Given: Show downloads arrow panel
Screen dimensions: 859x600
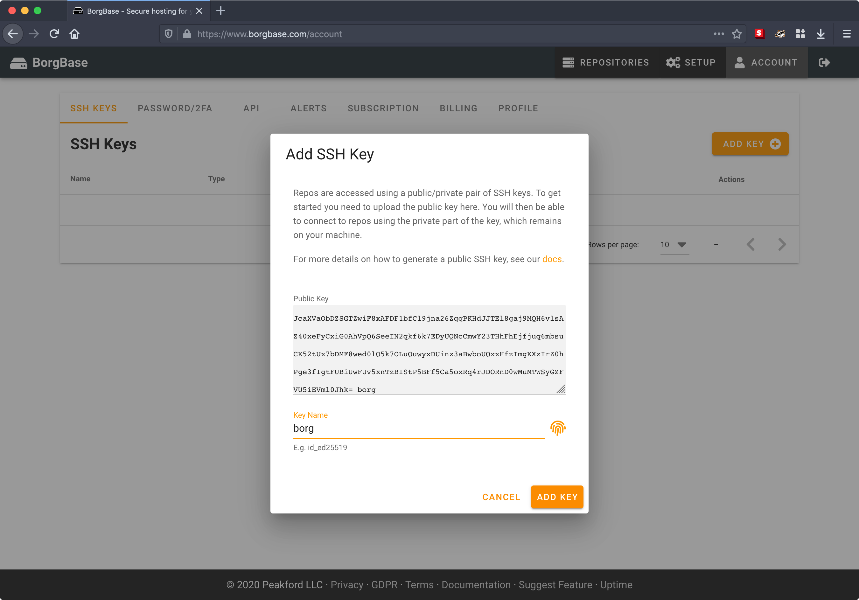Looking at the screenshot, I should [x=821, y=34].
